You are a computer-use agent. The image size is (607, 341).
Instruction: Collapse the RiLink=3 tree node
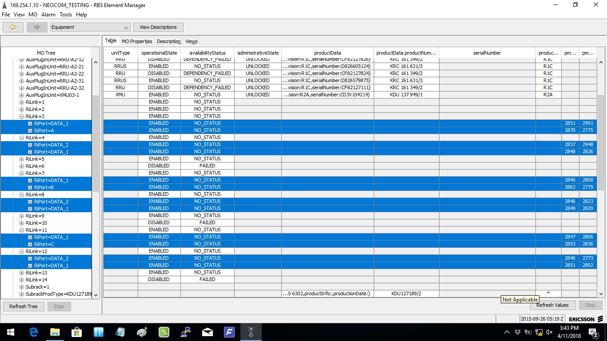[21, 116]
